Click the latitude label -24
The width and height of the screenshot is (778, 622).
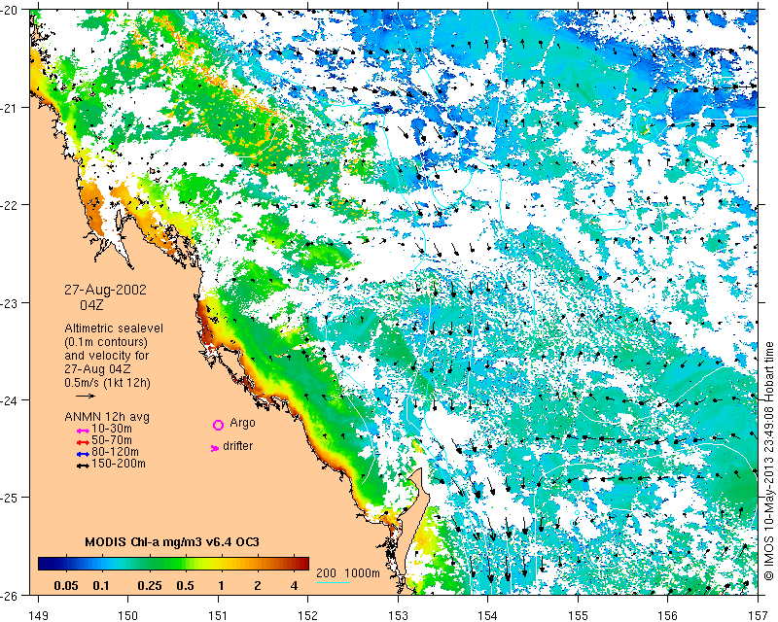[10, 399]
